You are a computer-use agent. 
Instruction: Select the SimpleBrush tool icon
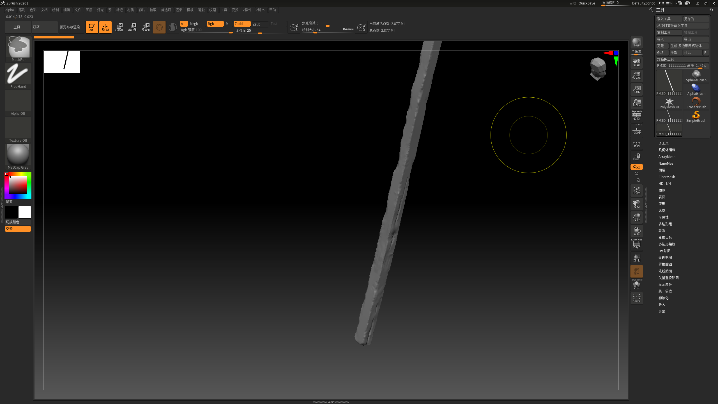pos(696,116)
